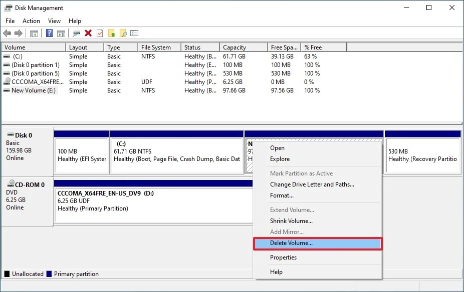Click the forward navigation arrow

[18, 33]
